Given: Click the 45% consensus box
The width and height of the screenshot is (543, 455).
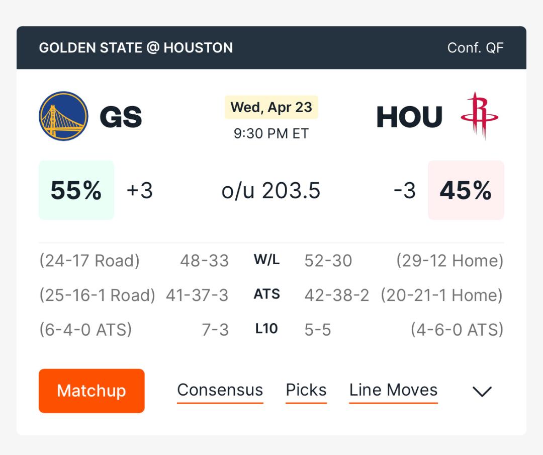Looking at the screenshot, I should [466, 190].
